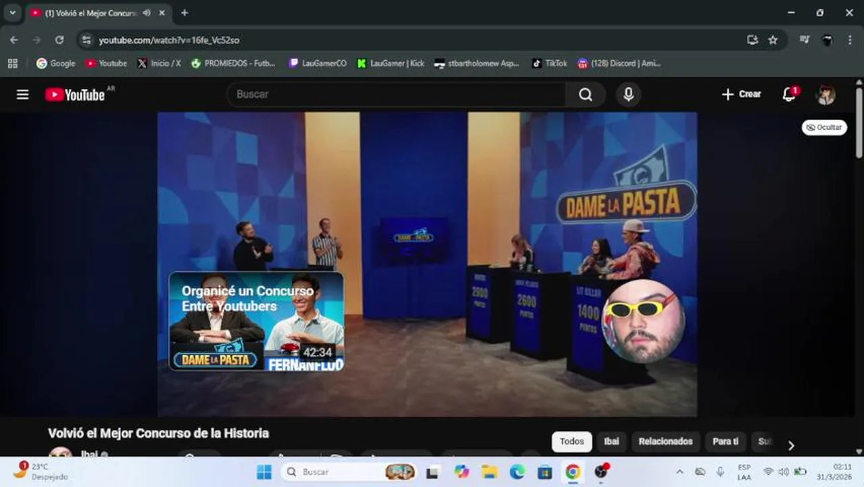This screenshot has height=487, width=864.
Task: Open the YouTube account avatar menu
Action: [x=825, y=95]
